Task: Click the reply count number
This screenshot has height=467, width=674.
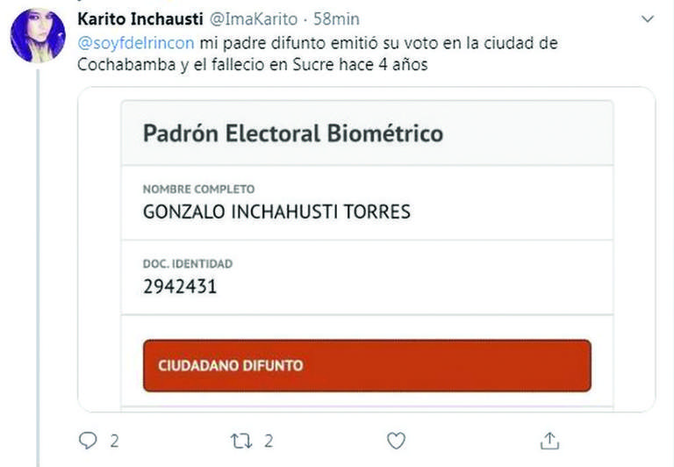Action: 114,440
